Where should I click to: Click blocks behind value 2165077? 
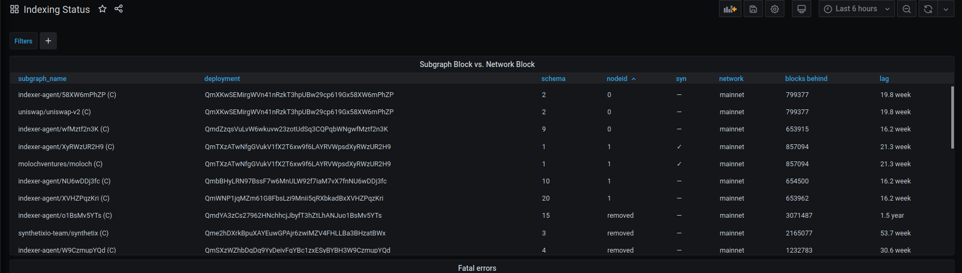(x=799, y=233)
